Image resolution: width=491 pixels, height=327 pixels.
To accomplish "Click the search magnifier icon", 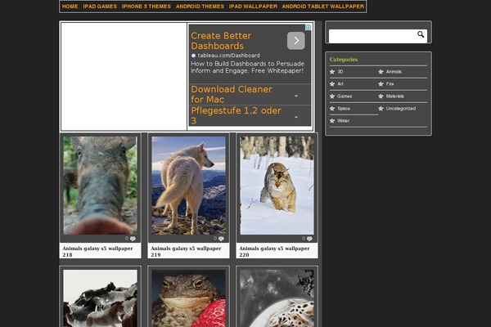I will tap(421, 34).
